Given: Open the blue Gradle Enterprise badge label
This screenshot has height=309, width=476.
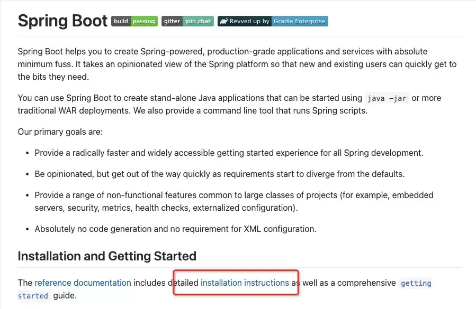Looking at the screenshot, I should (300, 21).
